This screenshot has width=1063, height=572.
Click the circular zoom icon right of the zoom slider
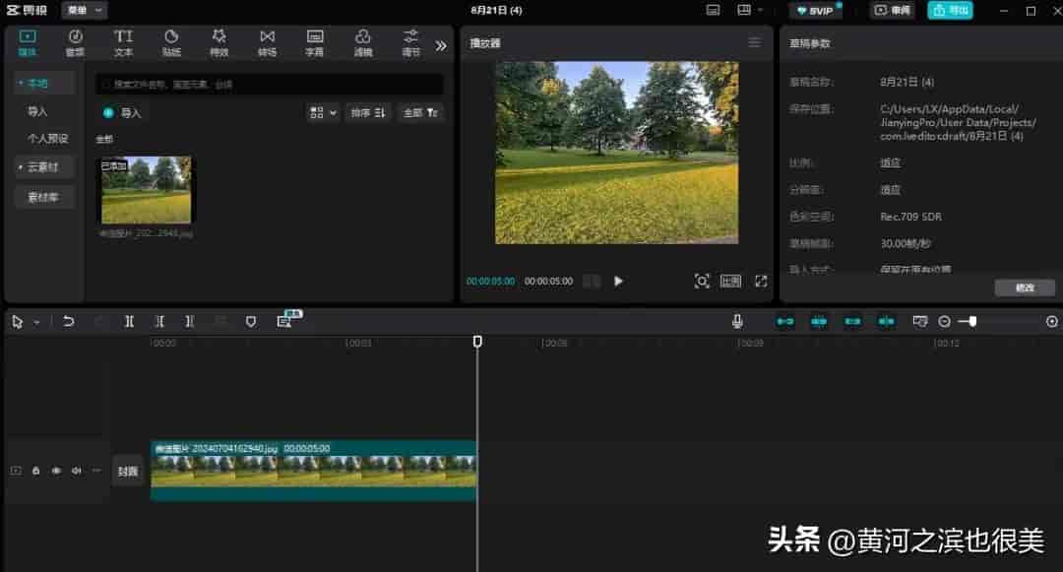1052,321
